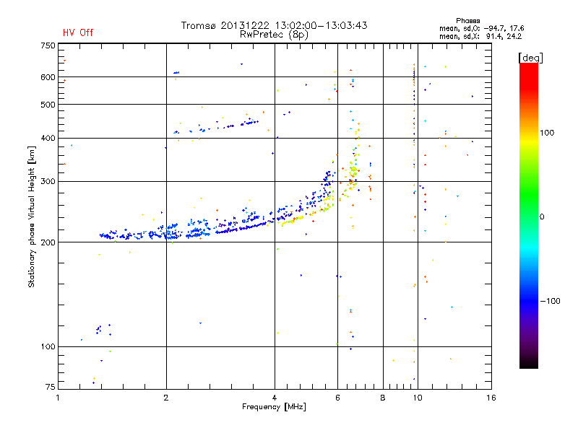Click the 'Stationary phase Virtual Height [km]' axis title

tap(32, 216)
